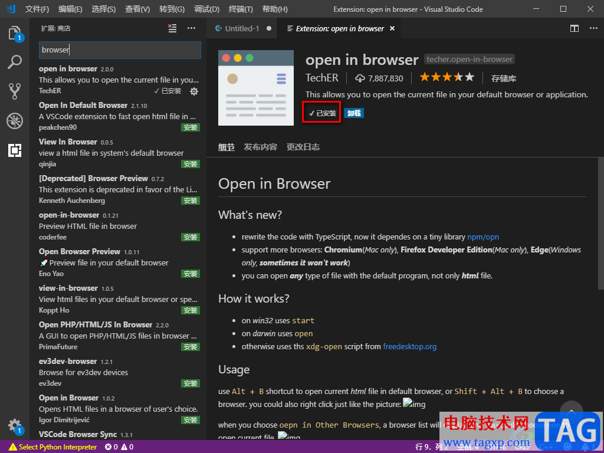Install Open in Browser by Igor Dimitrijević

click(191, 420)
